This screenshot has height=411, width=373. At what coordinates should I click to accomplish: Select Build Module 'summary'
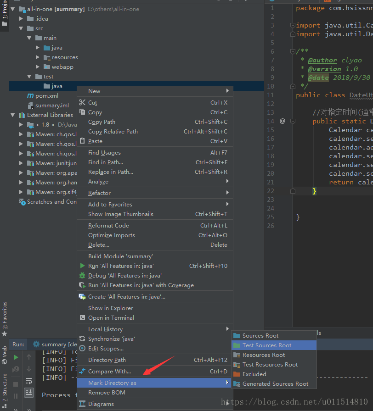click(155, 256)
